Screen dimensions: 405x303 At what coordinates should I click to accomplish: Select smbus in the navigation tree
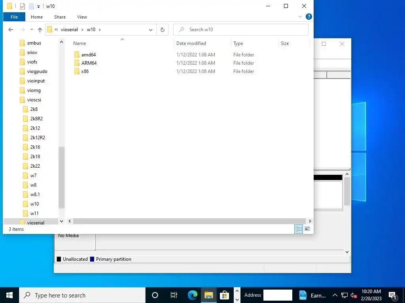34,43
